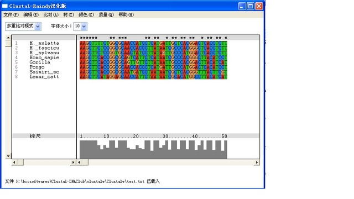Select the Gorilla sequence name
354x199 pixels.
click(40, 62)
